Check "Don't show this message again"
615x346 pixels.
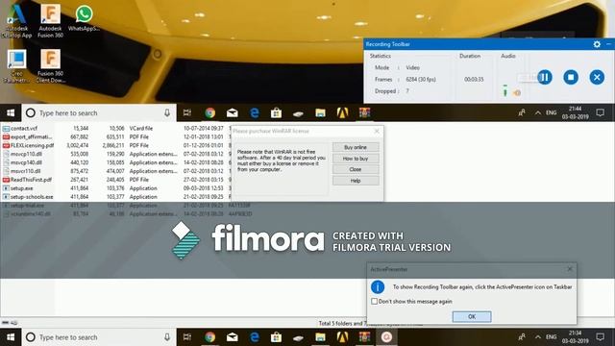(374, 301)
